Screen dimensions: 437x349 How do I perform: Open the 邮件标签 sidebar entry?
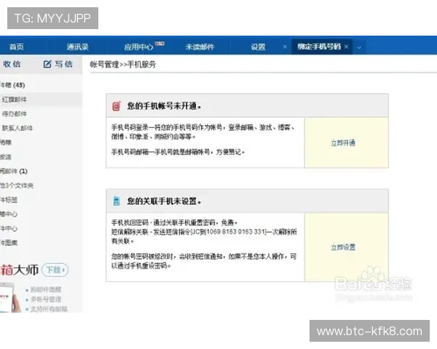pyautogui.click(x=9, y=200)
